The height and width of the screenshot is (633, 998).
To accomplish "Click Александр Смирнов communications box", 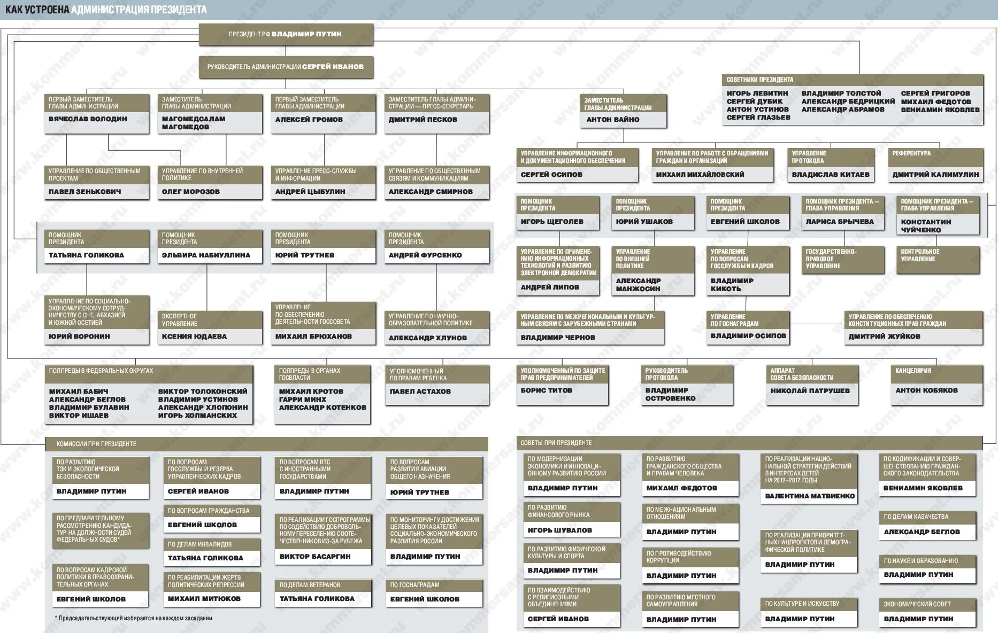I will click(x=437, y=183).
